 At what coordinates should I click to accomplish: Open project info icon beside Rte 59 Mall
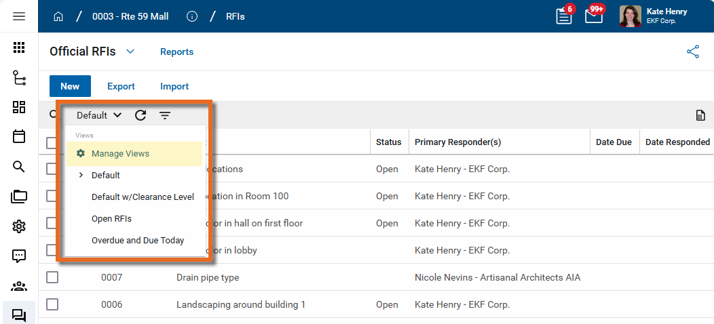click(x=192, y=16)
